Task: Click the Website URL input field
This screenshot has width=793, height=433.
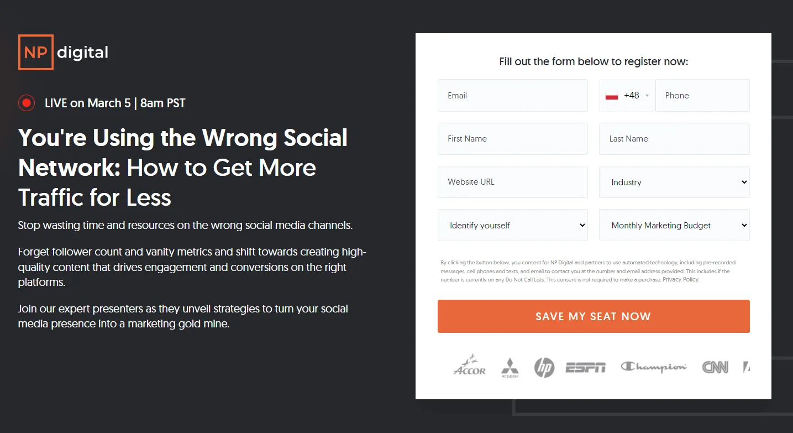Action: point(512,181)
